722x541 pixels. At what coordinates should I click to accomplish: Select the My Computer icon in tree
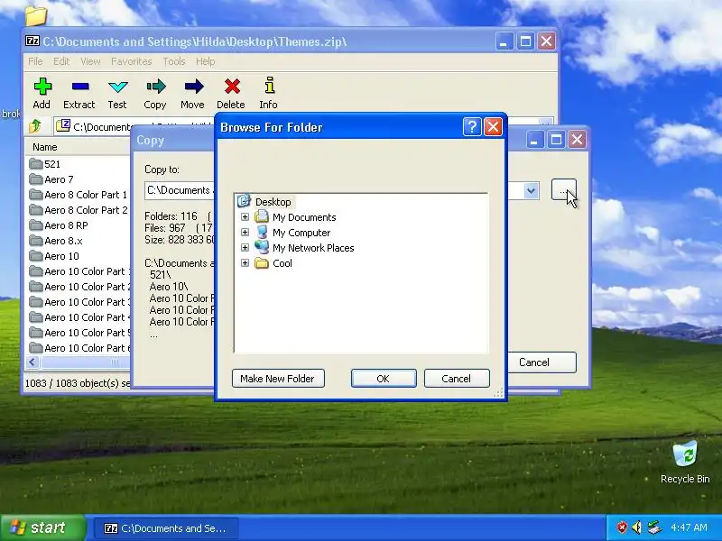(x=262, y=232)
